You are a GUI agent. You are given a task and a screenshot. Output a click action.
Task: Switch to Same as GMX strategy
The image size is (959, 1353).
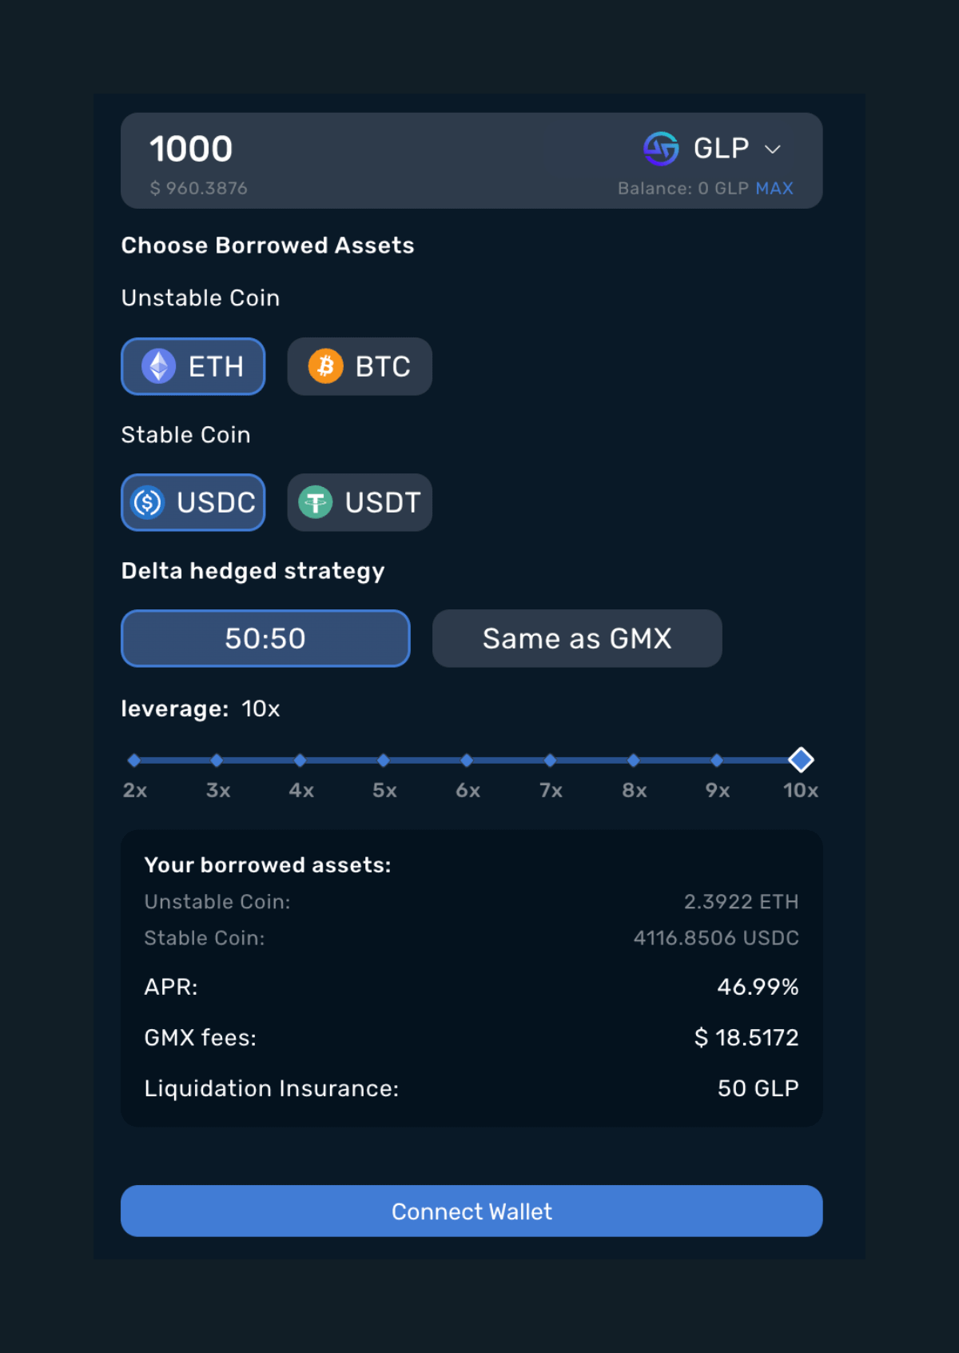pyautogui.click(x=577, y=638)
